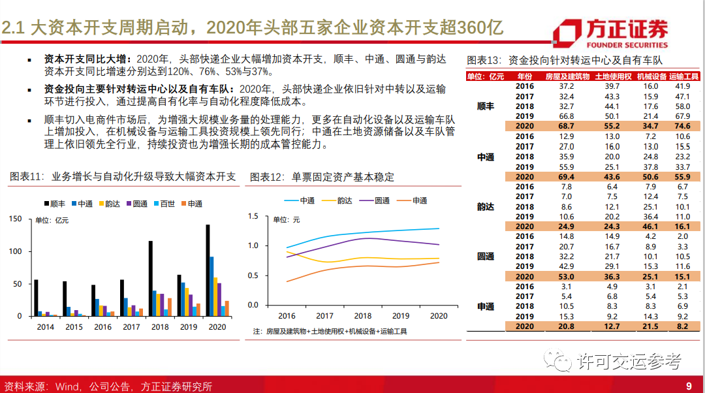
Task: Click the 2014 x-axis label in chart 11
Action: click(x=46, y=327)
